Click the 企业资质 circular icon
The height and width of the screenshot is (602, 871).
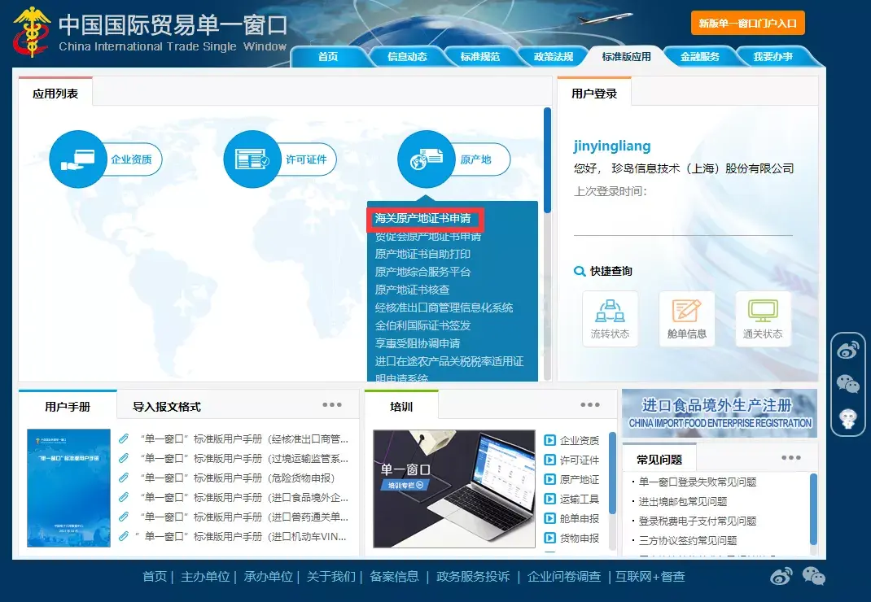[78, 159]
